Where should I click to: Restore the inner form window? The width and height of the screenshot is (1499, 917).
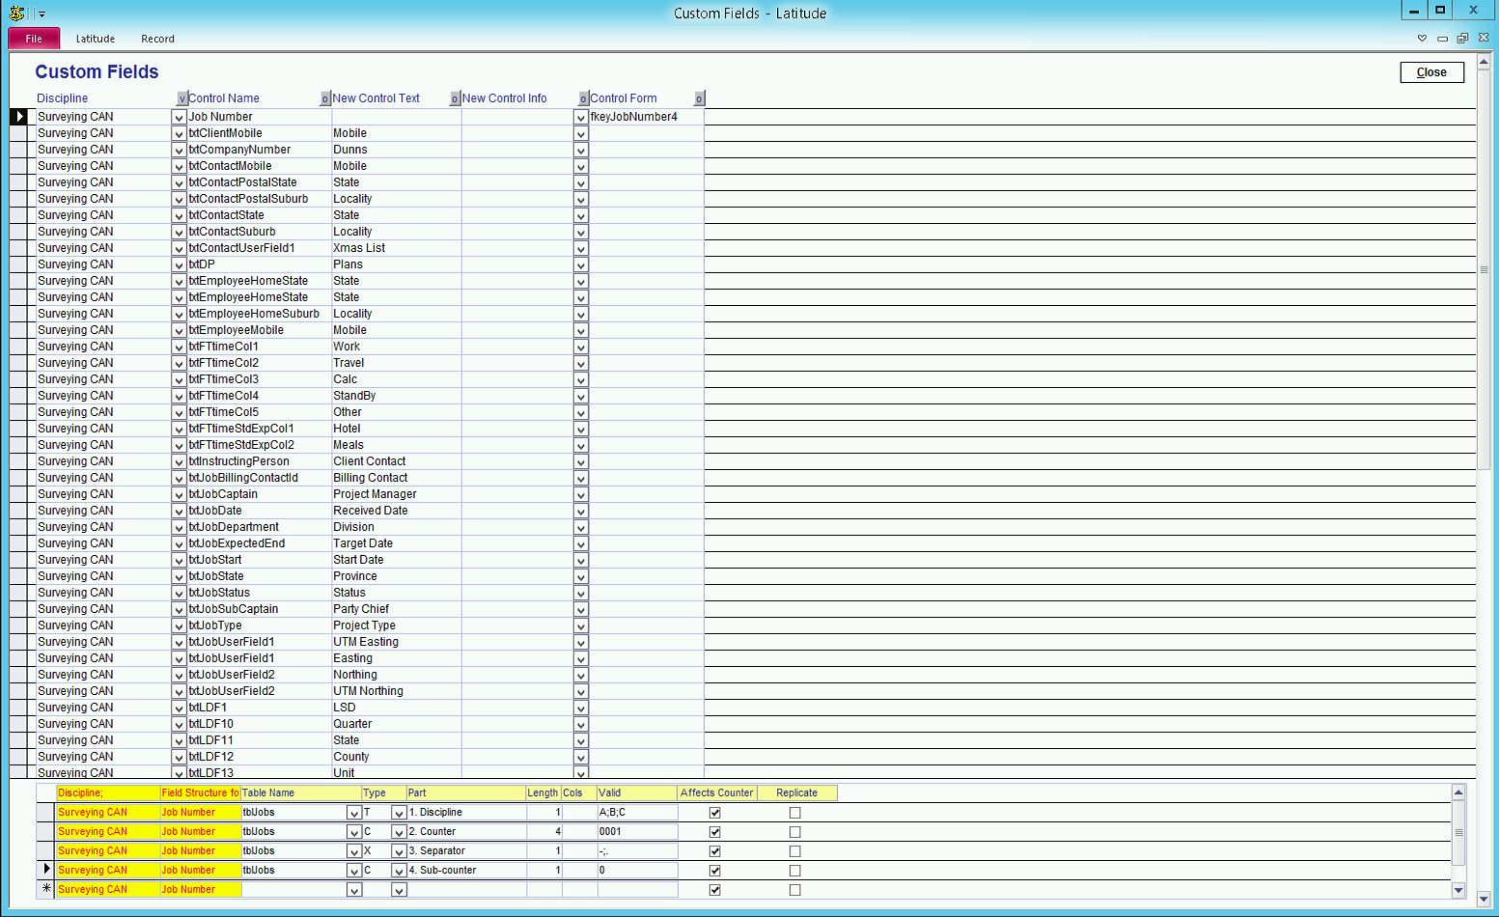click(1462, 39)
